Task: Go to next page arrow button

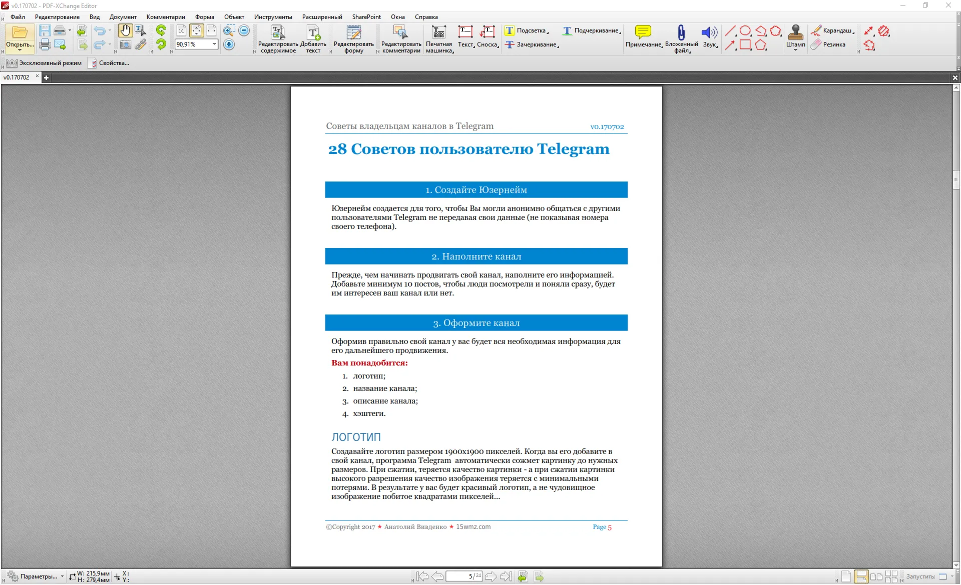Action: pyautogui.click(x=491, y=576)
